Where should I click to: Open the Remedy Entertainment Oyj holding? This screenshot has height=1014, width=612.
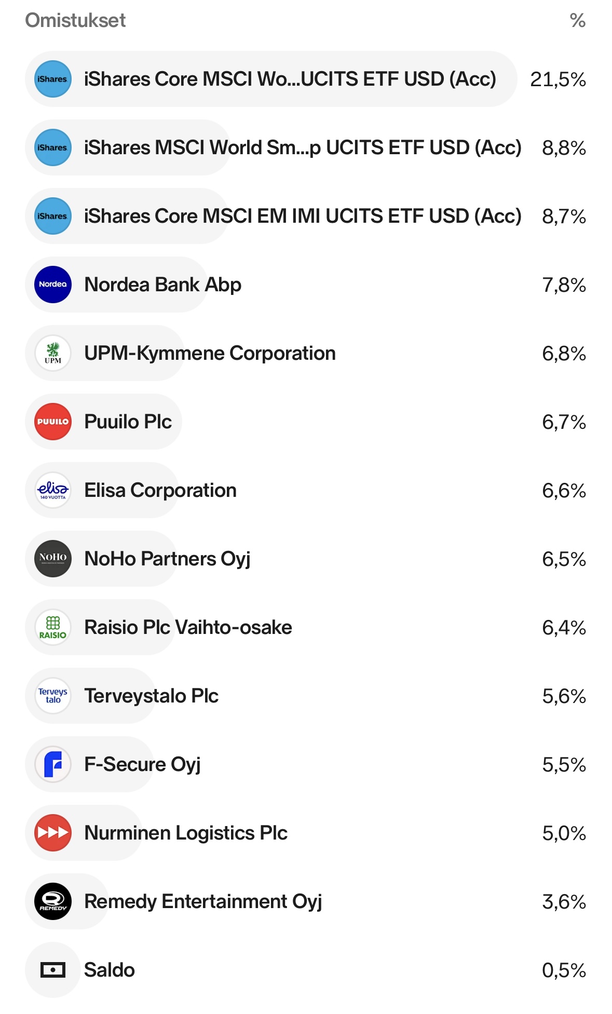202,901
